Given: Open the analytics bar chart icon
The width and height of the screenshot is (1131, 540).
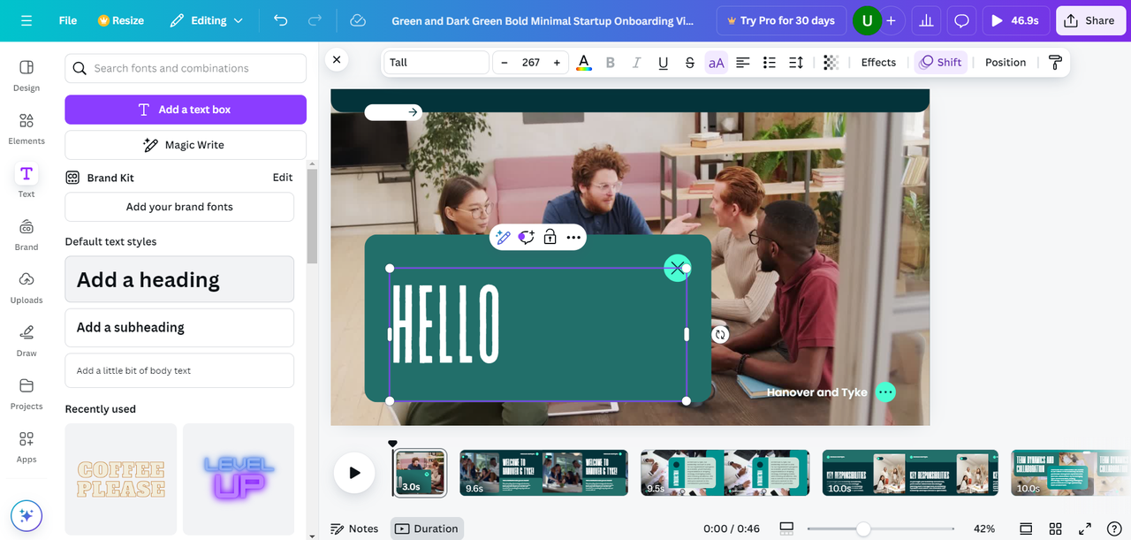Looking at the screenshot, I should click(927, 20).
